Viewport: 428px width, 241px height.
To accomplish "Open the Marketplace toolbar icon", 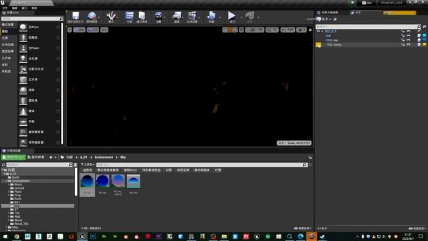I will pos(142,17).
